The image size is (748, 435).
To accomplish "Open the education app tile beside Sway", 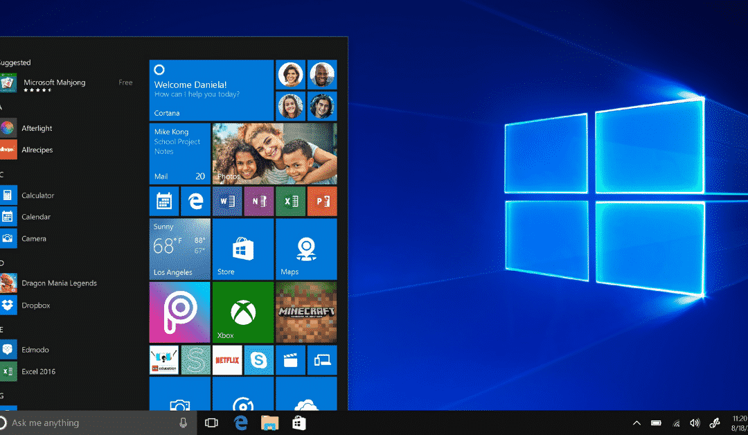I will [x=164, y=360].
